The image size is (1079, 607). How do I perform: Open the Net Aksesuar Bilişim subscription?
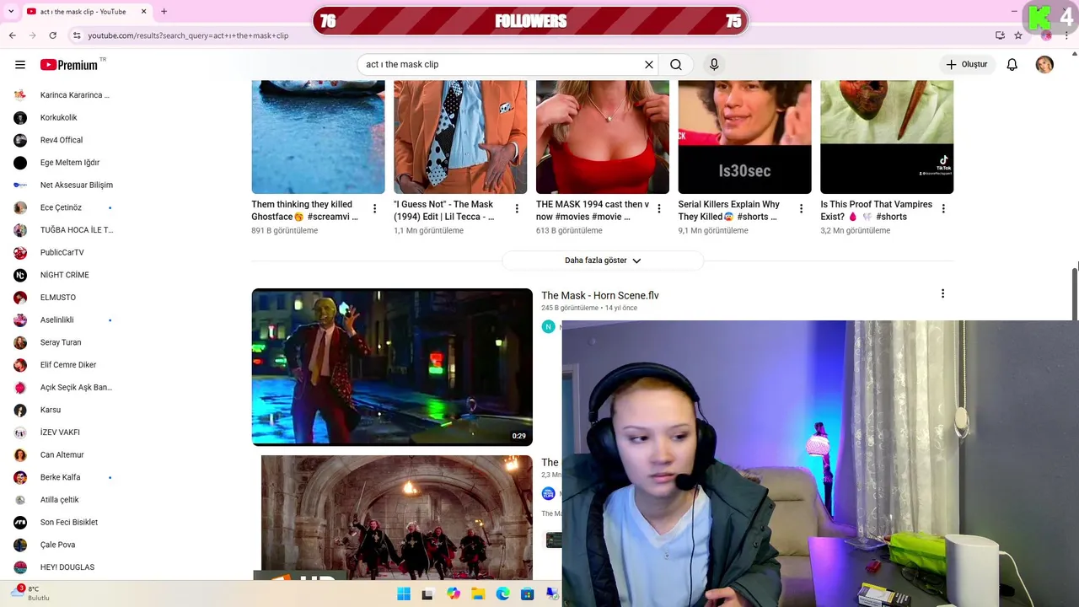pos(63,185)
